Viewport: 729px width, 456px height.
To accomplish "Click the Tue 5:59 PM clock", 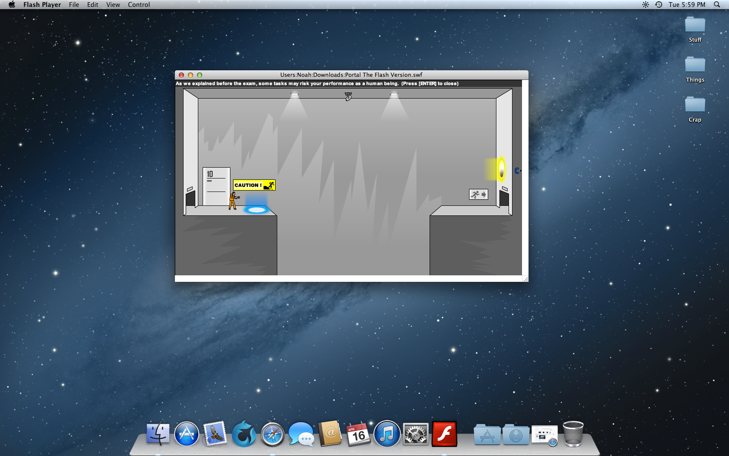I will tap(687, 5).
